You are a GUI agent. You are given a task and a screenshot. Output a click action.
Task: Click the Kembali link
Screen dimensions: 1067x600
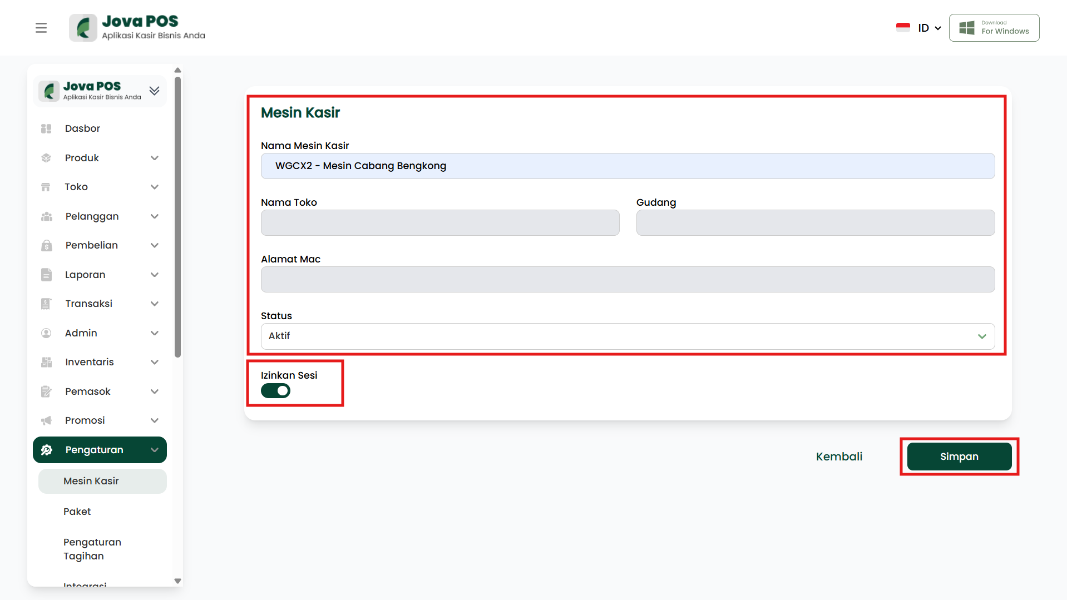coord(839,457)
